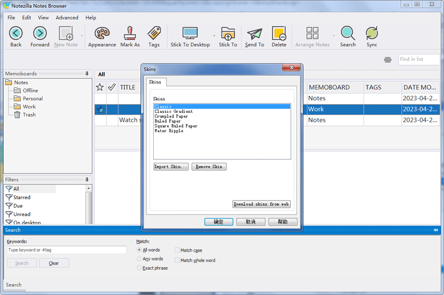This screenshot has width=444, height=295.
Task: Click the Arrange Notes icon
Action: pyautogui.click(x=312, y=33)
